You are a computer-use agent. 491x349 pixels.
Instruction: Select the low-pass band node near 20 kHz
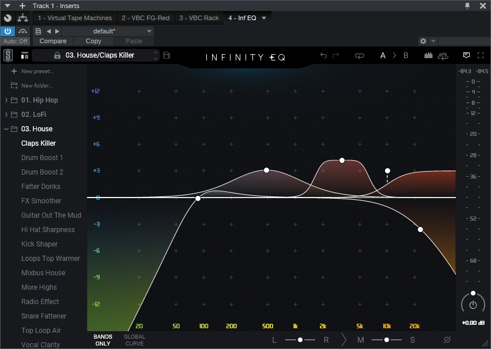420,230
